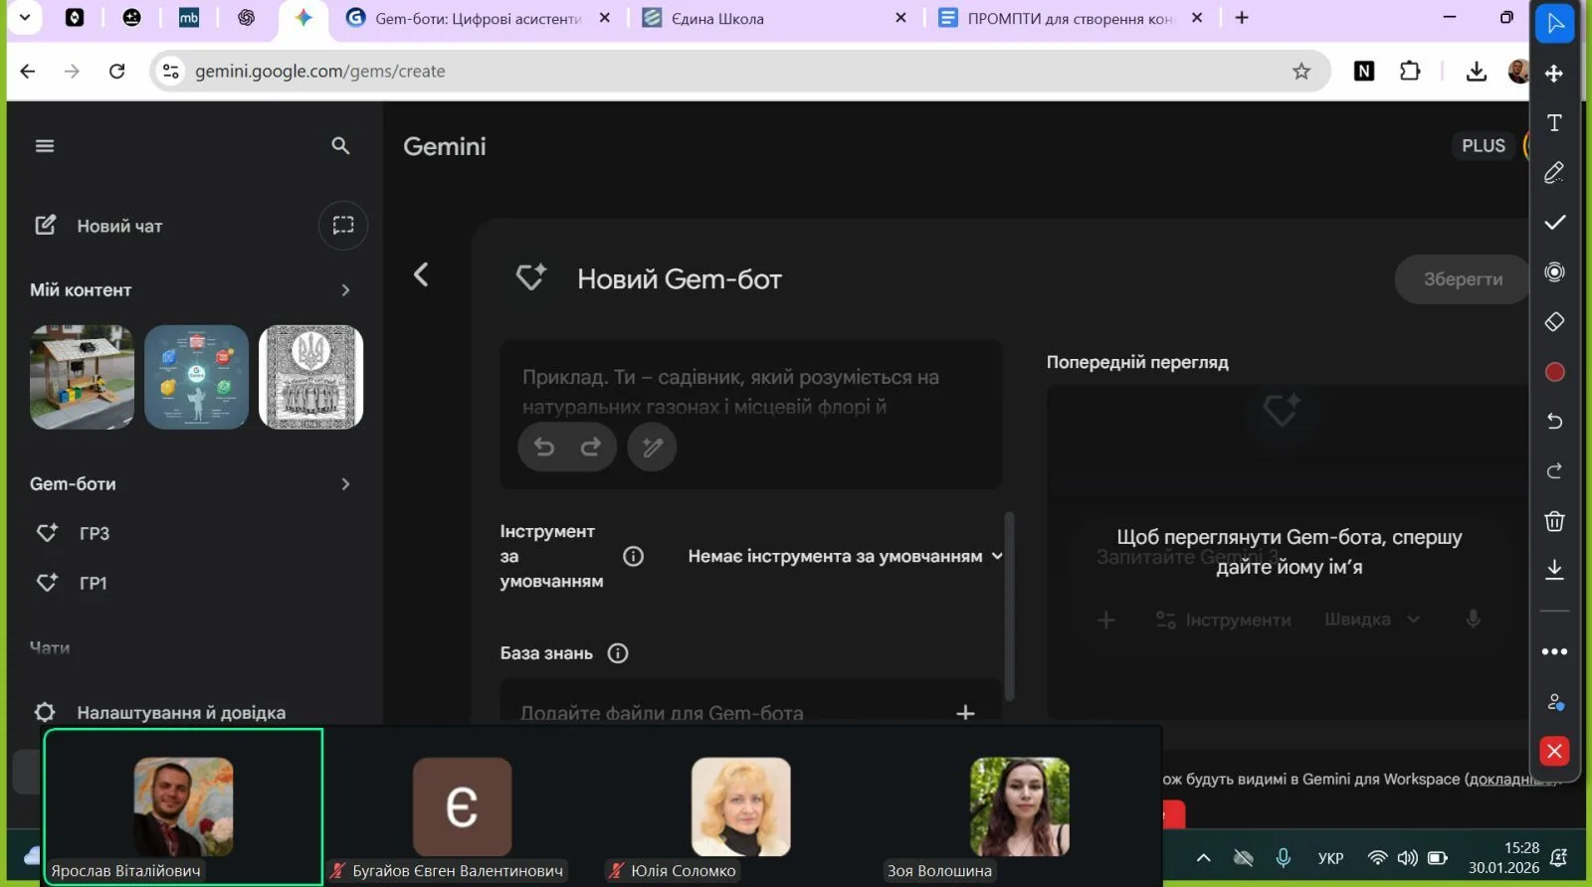The width and height of the screenshot is (1592, 887).
Task: Select the pen tool in annotation toolbar
Action: (1554, 173)
